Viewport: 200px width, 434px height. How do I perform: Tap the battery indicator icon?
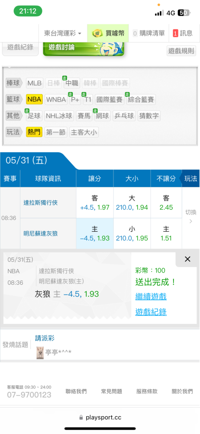[x=184, y=13]
